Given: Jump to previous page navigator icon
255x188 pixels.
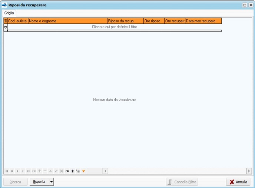Looking at the screenshot, I should (x=12, y=171).
